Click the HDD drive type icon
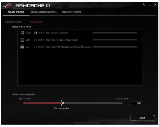159x127 pixels. pyautogui.click(x=22, y=33)
